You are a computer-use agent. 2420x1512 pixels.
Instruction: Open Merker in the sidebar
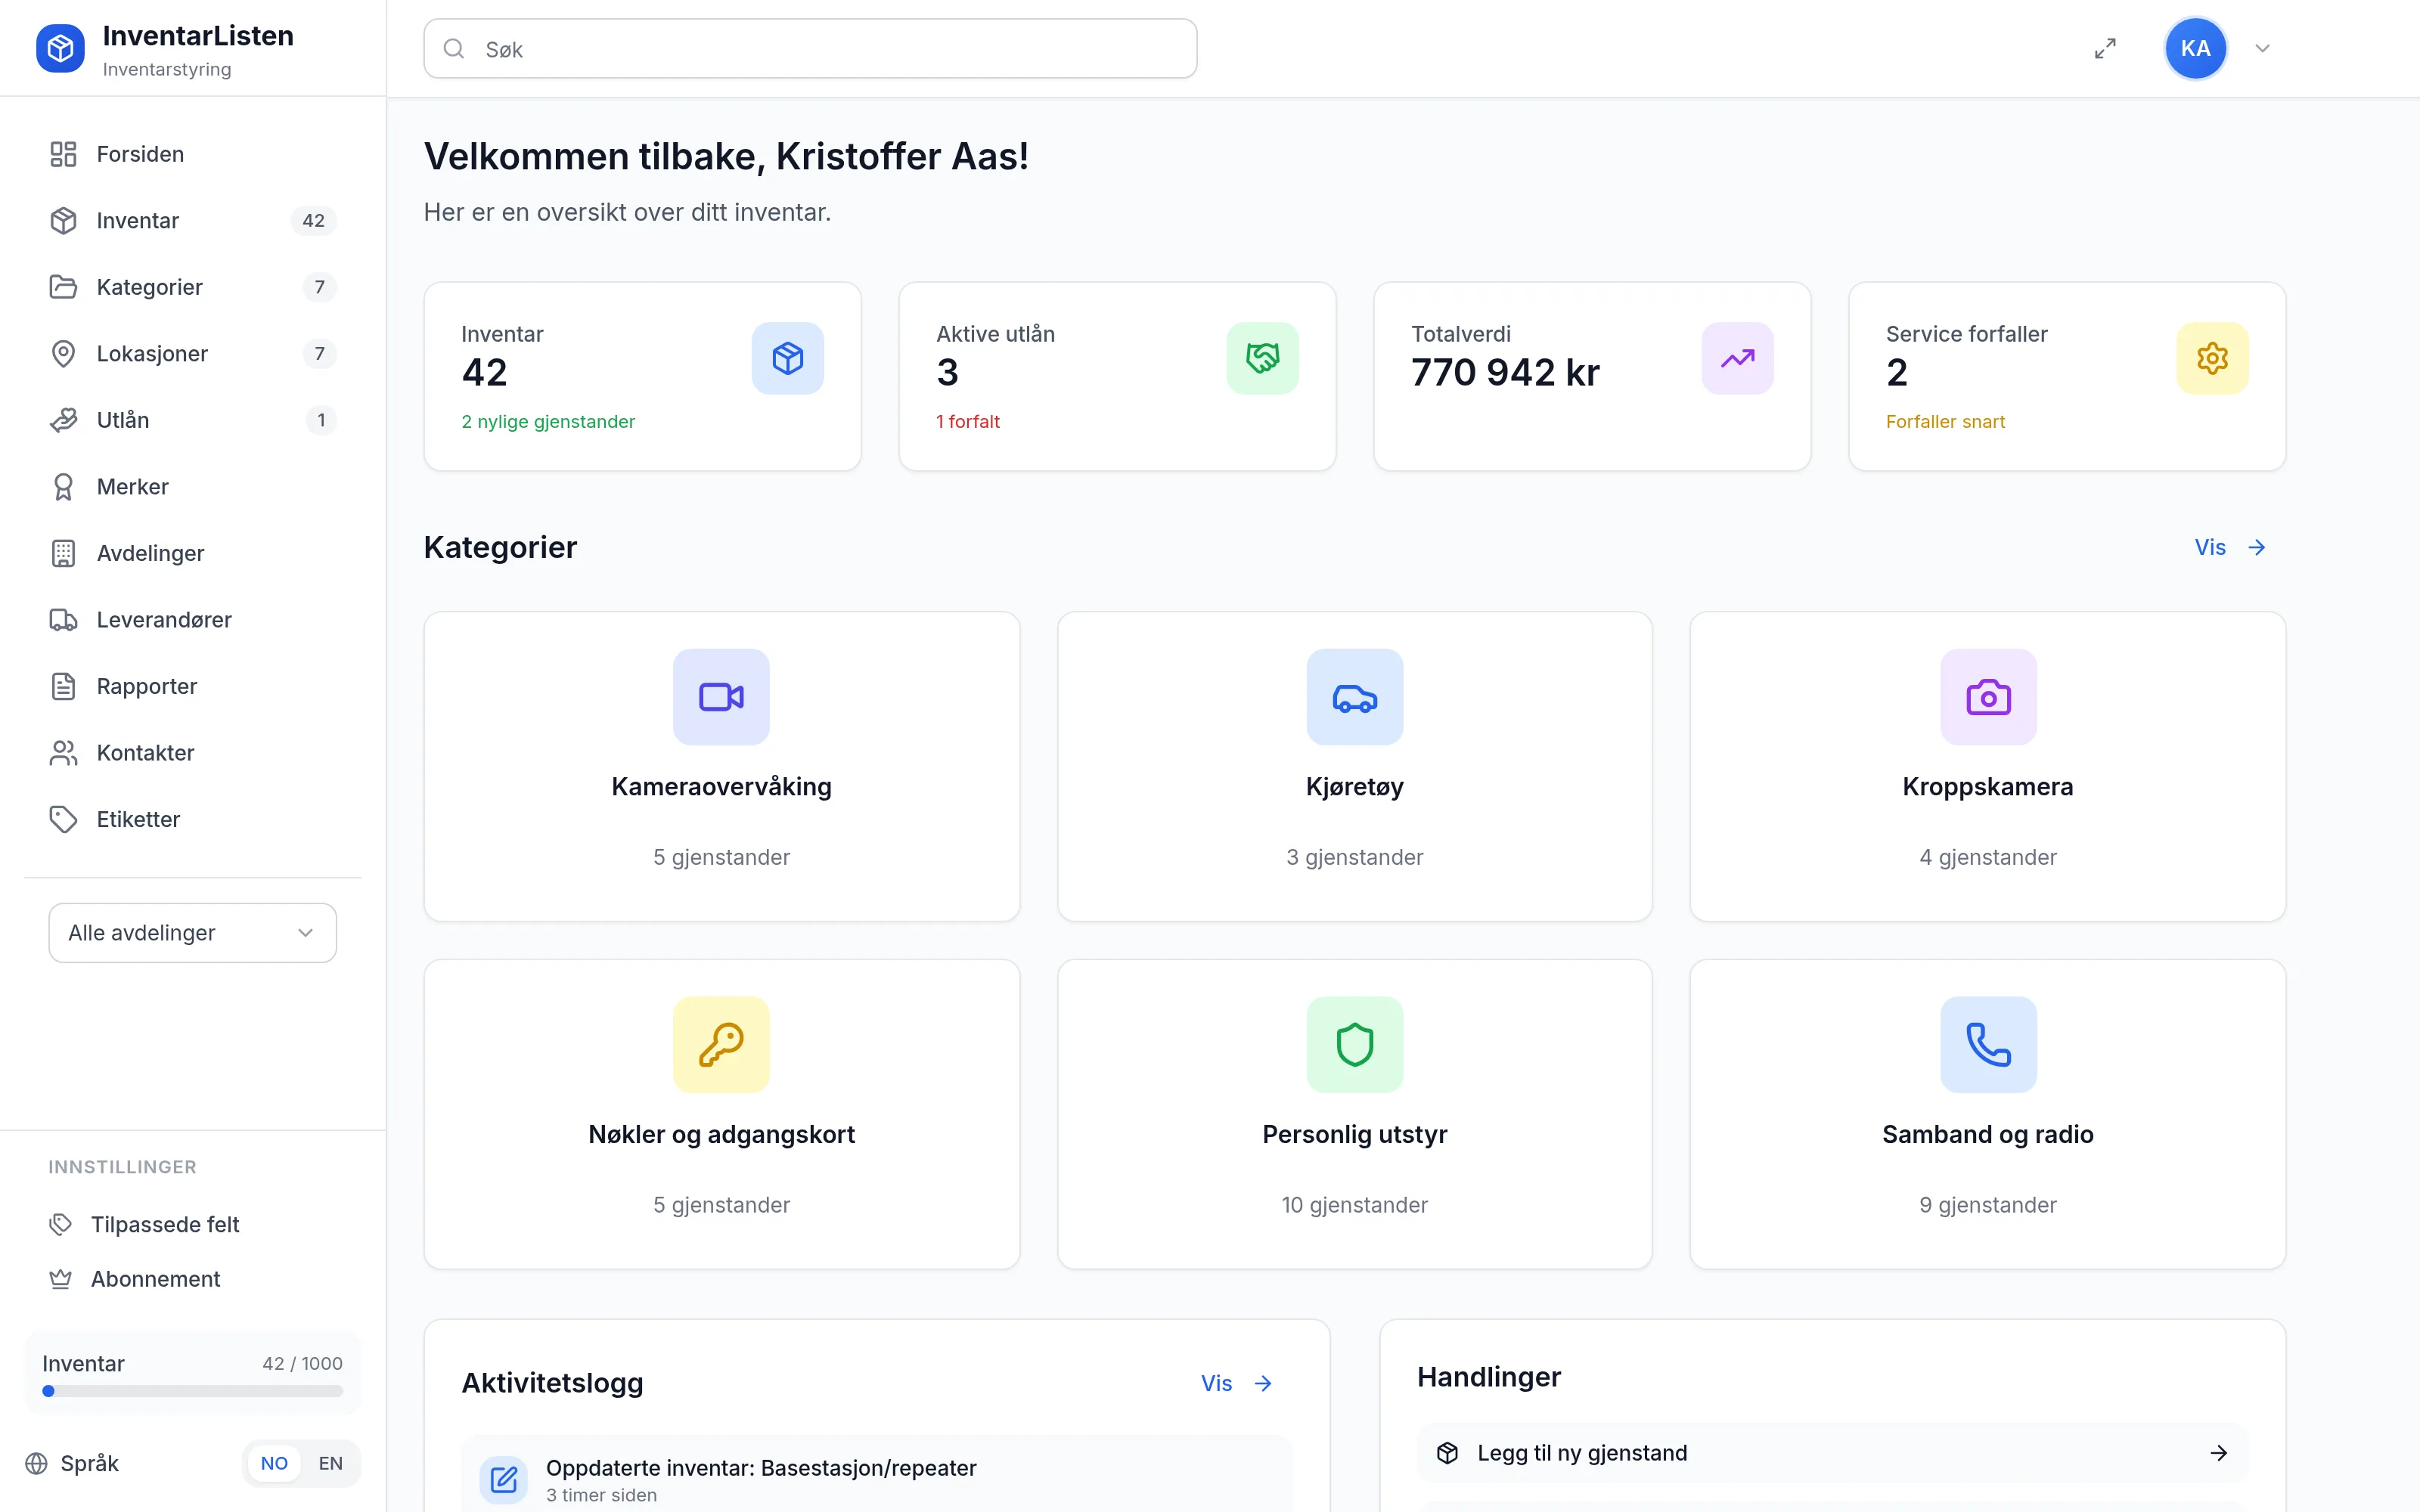[x=193, y=487]
